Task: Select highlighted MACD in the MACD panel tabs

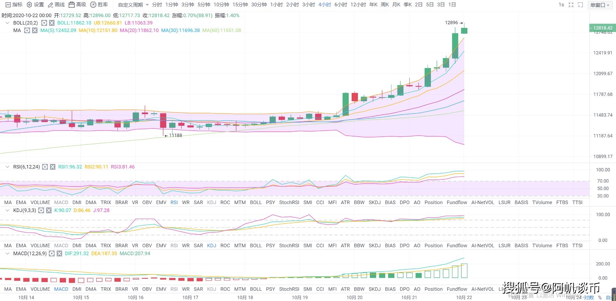Action: tap(61, 289)
